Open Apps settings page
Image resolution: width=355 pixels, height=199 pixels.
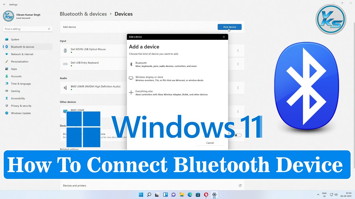click(x=27, y=69)
